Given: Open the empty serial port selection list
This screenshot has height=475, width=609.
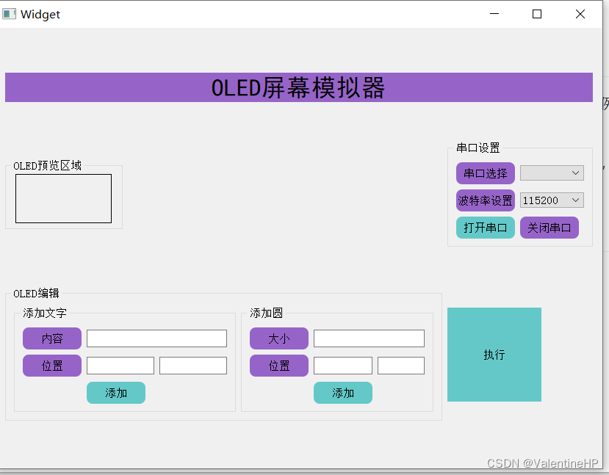Looking at the screenshot, I should 551,173.
